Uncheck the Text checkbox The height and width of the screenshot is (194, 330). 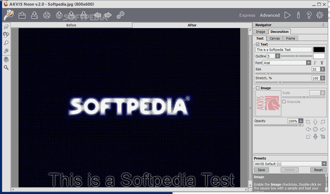[258, 44]
